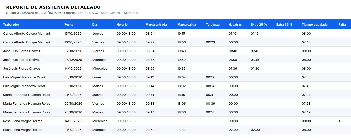Click Rosa Elena Vargas Torres in the 21/10/2026 row

(23, 130)
